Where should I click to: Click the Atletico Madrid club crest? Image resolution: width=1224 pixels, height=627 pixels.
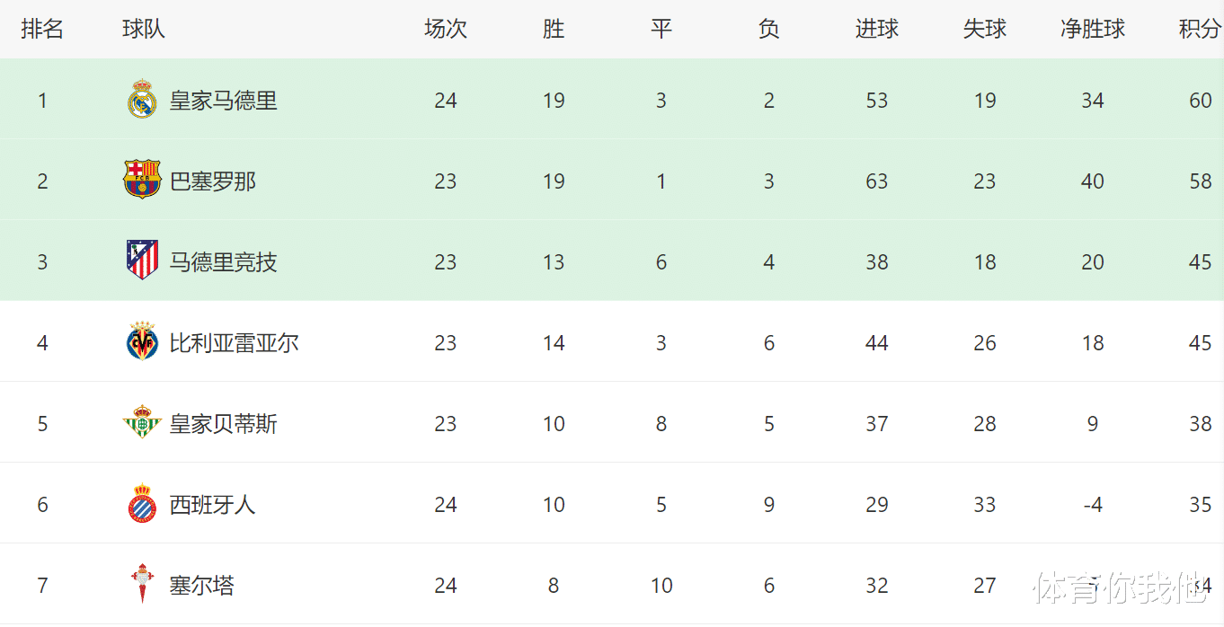click(x=142, y=261)
